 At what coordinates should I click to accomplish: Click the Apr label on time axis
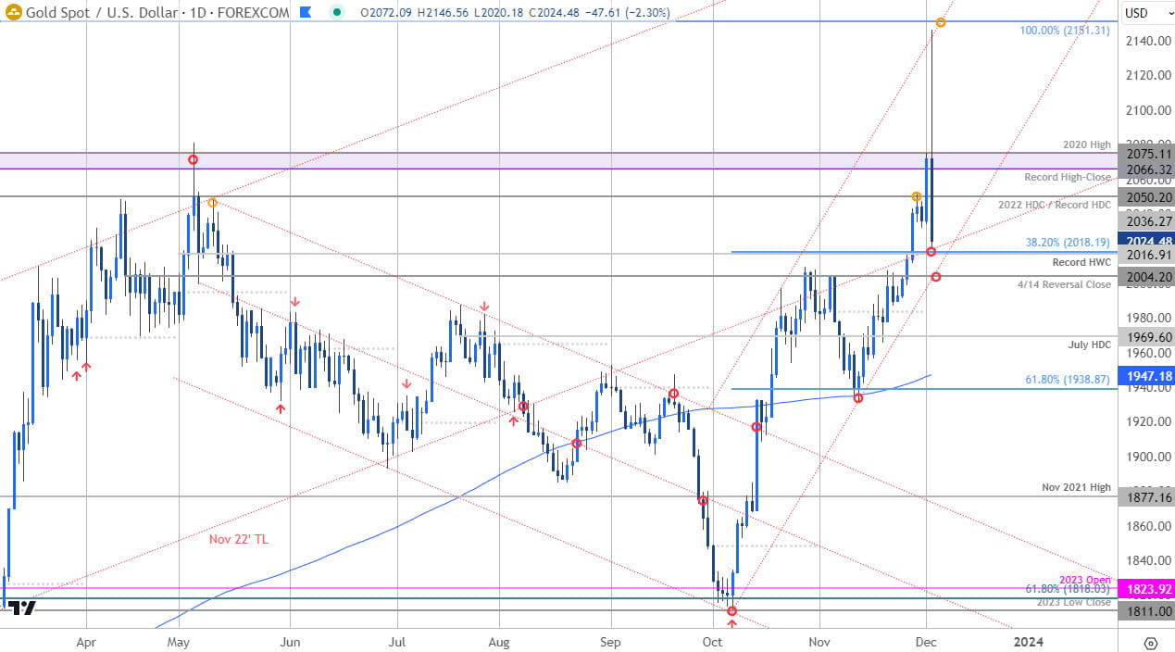point(86,641)
